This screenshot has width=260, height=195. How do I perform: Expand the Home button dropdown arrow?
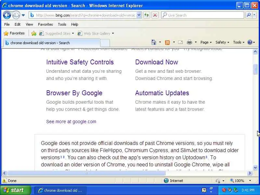160,42
